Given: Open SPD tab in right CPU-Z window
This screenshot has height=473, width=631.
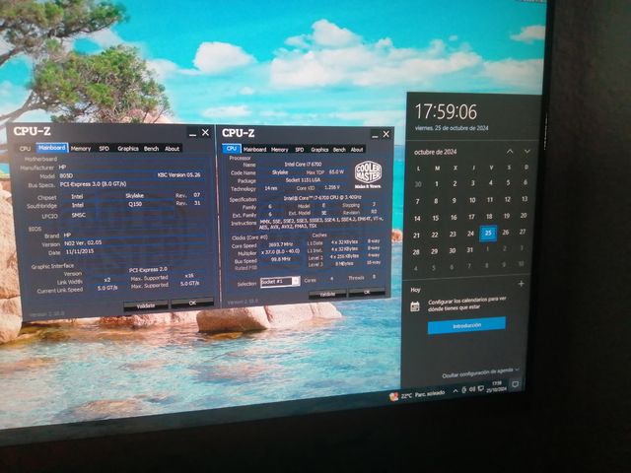Looking at the screenshot, I should (x=300, y=149).
